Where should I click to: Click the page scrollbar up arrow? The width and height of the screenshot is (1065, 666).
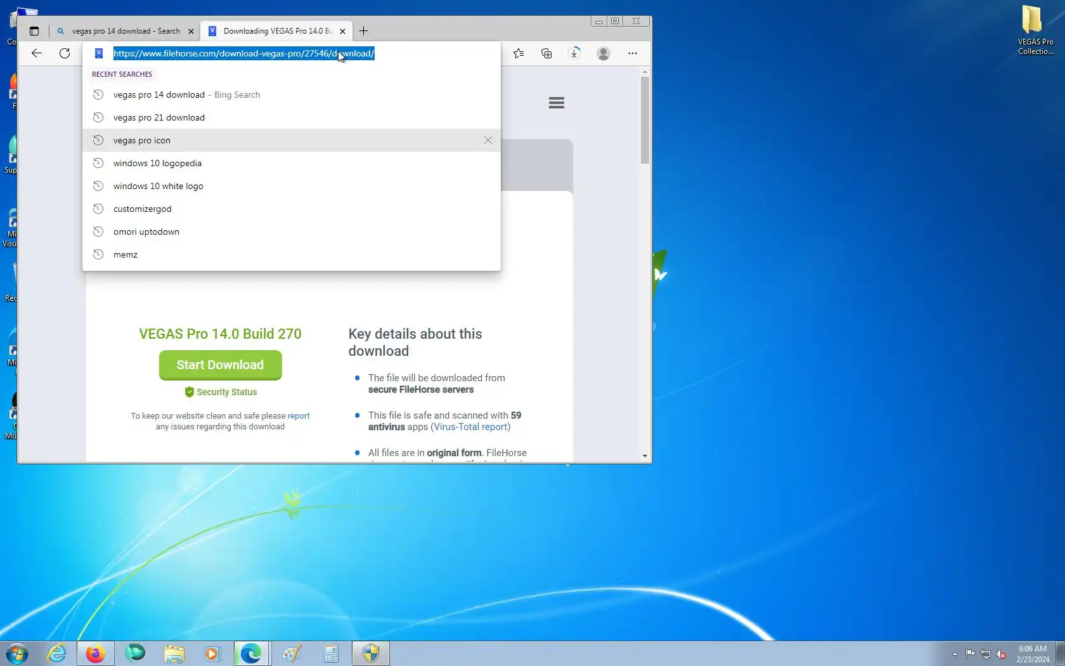pos(645,72)
